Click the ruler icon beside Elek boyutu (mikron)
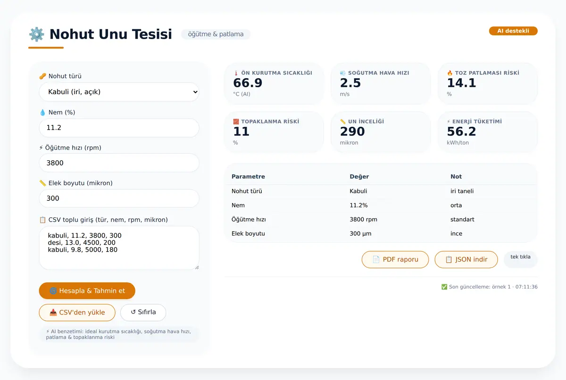 pos(42,183)
